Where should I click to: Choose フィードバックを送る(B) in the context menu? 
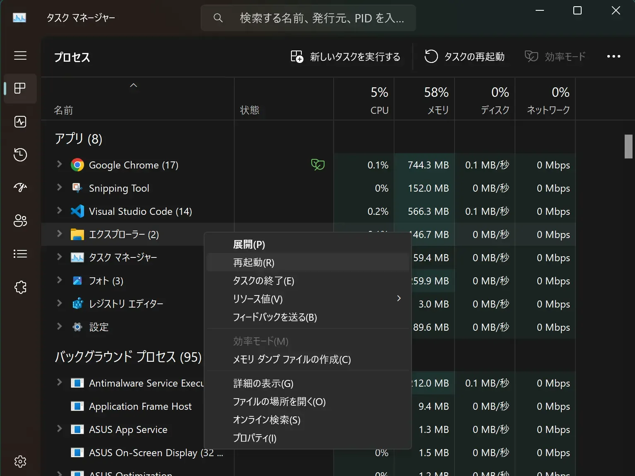308,317
